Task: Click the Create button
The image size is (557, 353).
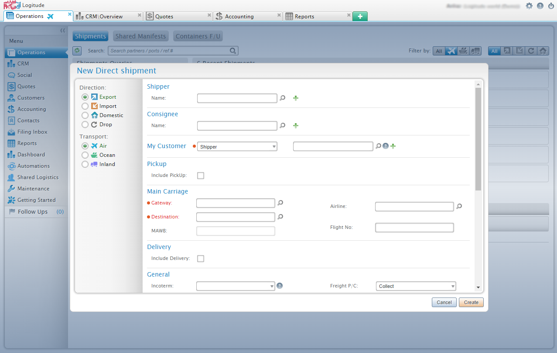Action: (471, 302)
